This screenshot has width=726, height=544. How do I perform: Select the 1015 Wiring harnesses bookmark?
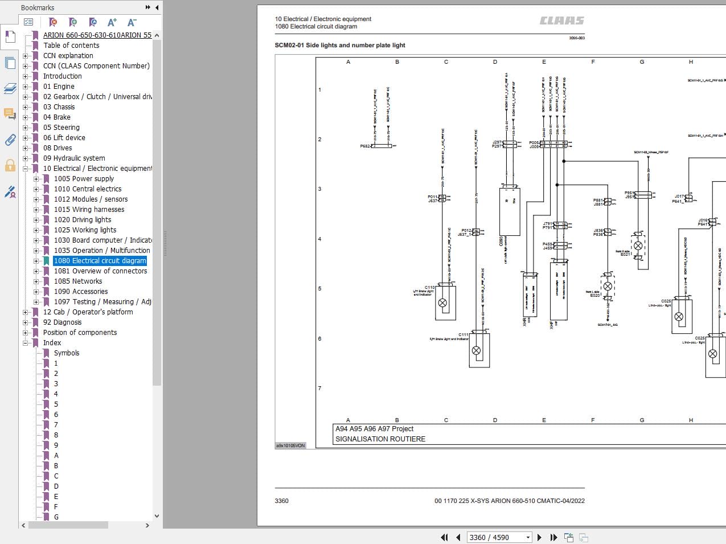(x=89, y=210)
